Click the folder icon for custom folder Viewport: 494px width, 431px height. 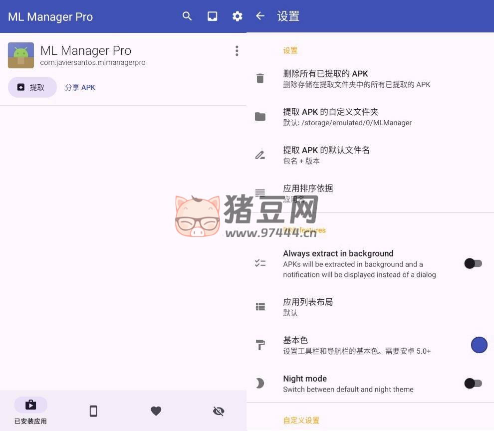(x=260, y=117)
